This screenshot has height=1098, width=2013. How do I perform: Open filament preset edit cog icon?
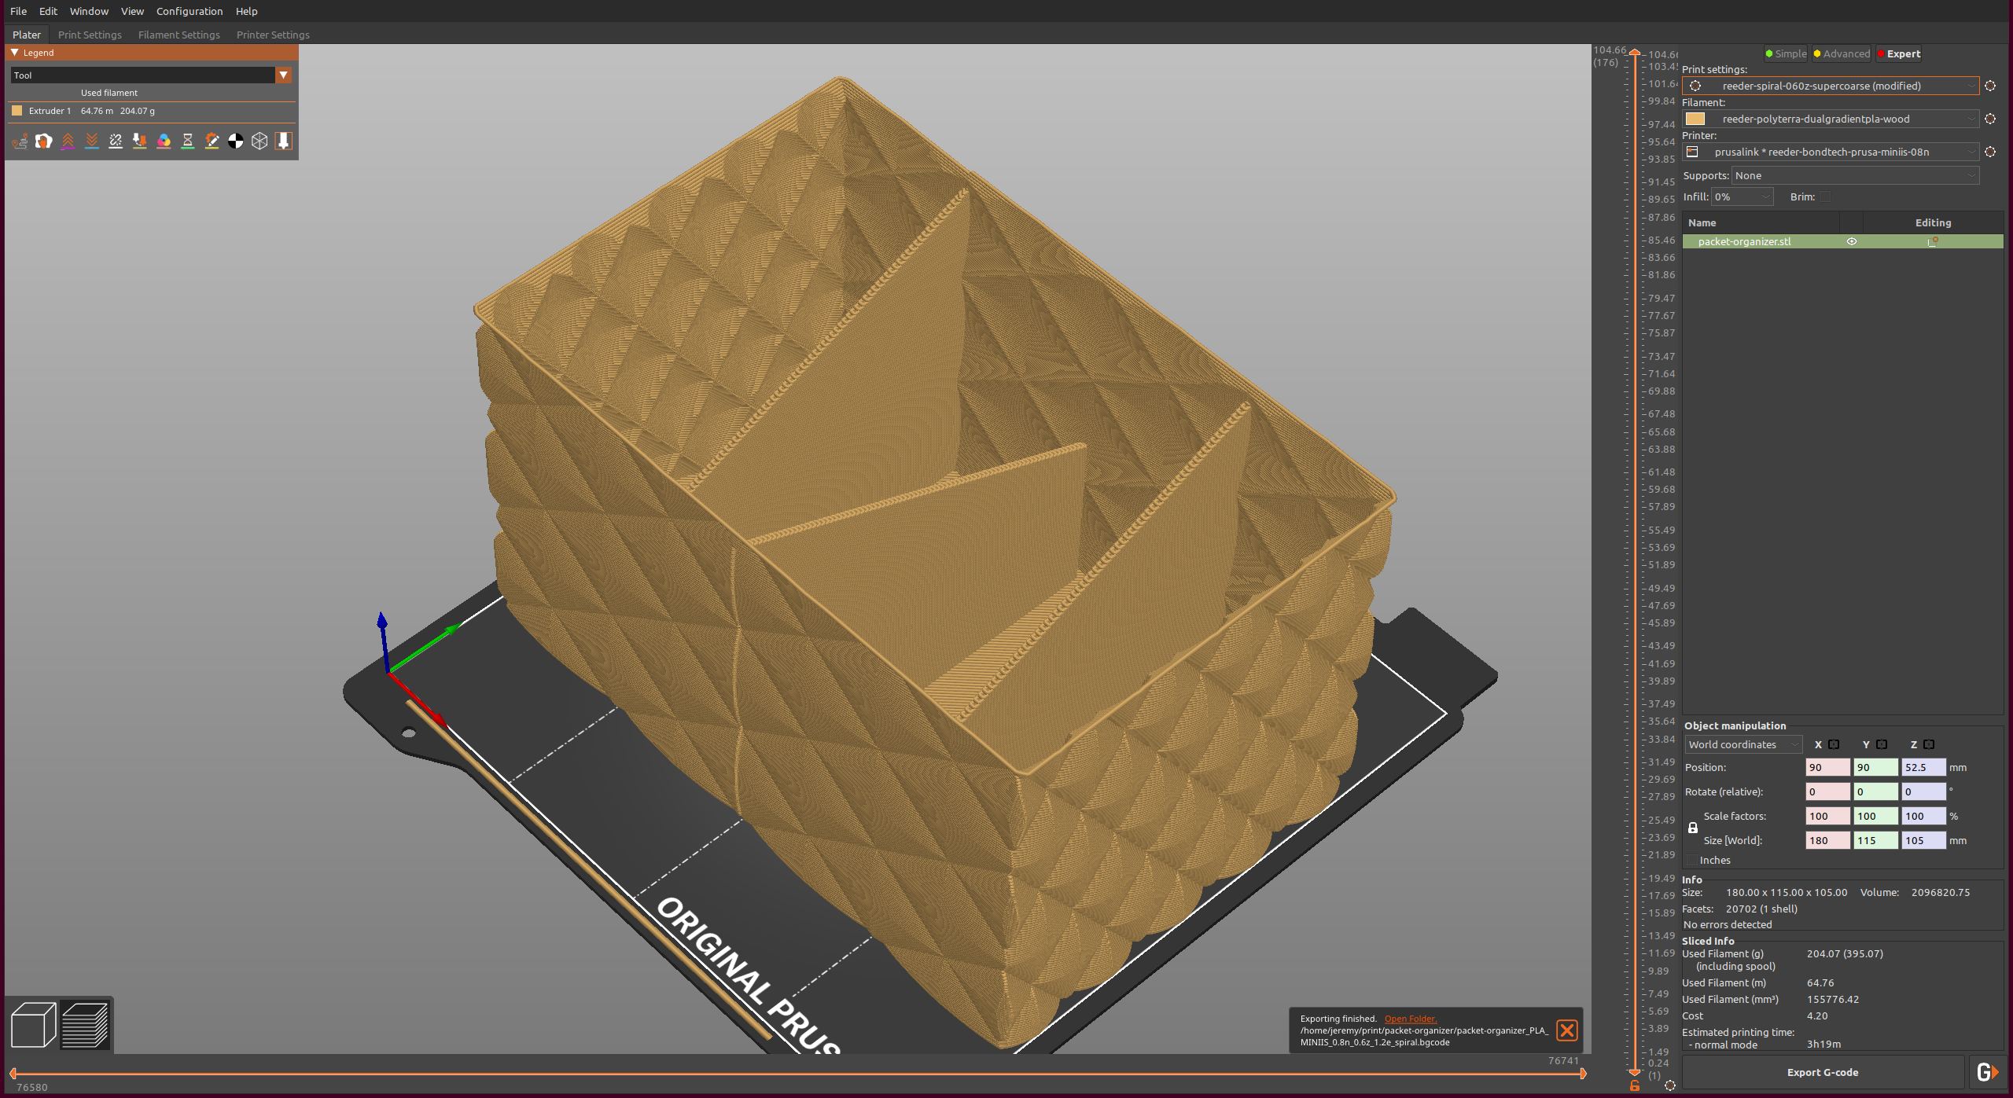click(x=1990, y=119)
